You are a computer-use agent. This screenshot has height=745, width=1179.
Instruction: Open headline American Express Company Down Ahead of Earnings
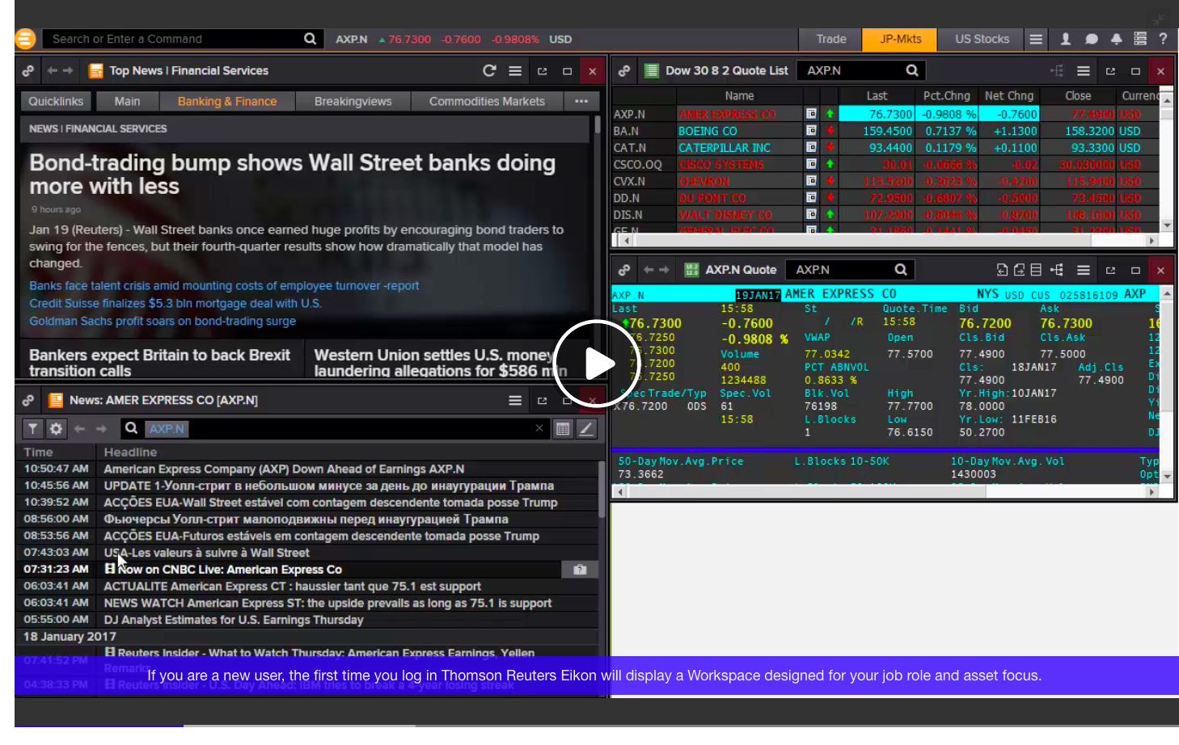coord(284,469)
